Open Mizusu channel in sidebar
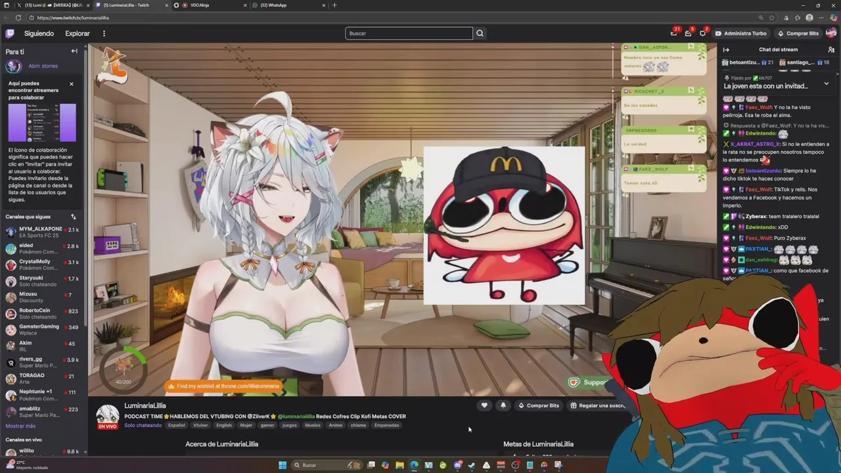Image resolution: width=841 pixels, height=473 pixels. click(x=43, y=297)
